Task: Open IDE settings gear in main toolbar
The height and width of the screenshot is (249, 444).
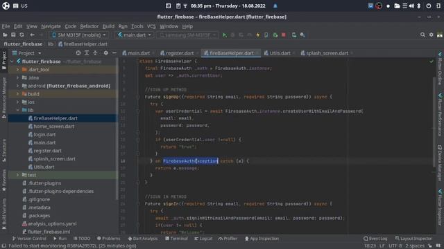Action: pyautogui.click(x=431, y=35)
